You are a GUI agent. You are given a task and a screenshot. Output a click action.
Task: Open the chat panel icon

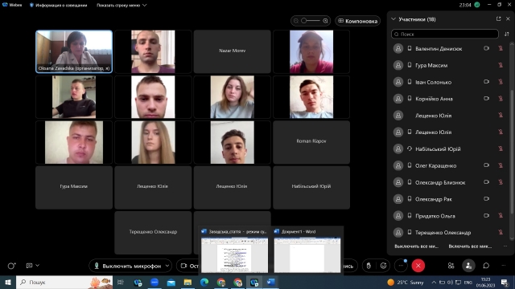coord(486,266)
